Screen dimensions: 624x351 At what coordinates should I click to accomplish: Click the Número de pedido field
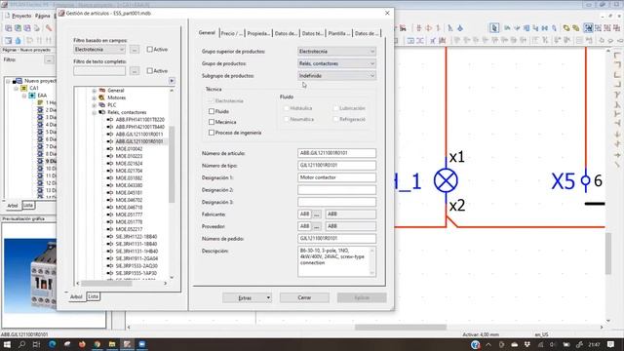(336, 238)
